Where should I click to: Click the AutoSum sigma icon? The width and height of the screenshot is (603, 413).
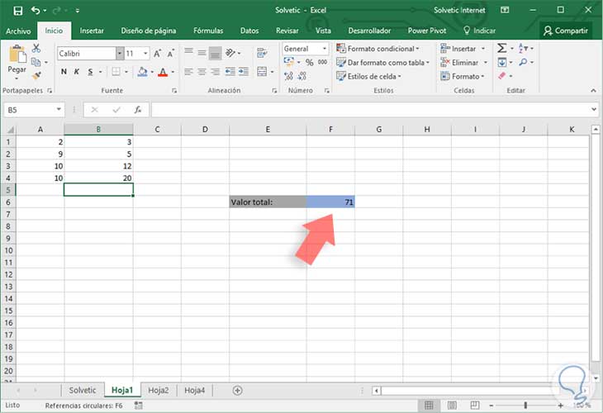(502, 48)
